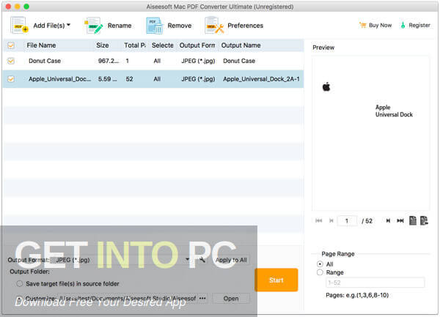Click the Output Name column header
The width and height of the screenshot is (440, 317).
(241, 45)
